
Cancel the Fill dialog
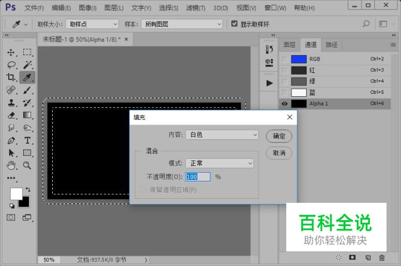click(279, 153)
